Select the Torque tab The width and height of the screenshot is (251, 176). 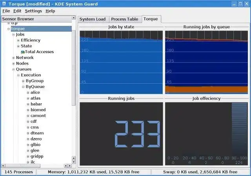coord(151,19)
